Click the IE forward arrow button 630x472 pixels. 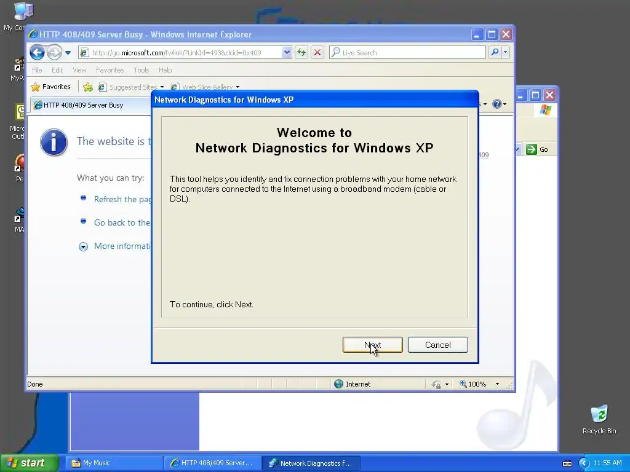[54, 53]
